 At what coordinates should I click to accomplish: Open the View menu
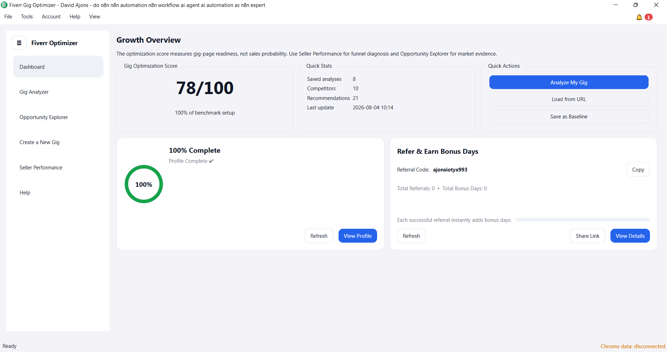95,17
